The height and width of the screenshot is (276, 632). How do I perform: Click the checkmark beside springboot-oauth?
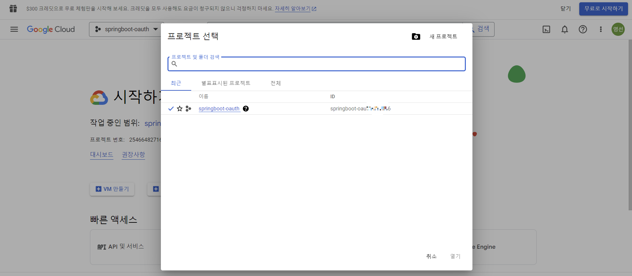171,109
